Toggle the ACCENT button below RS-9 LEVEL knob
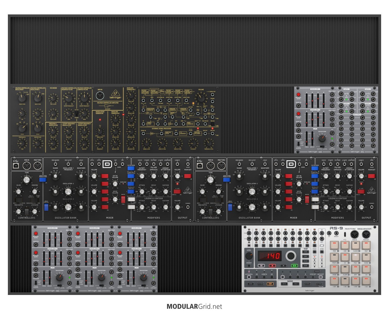The width and height of the screenshot is (389, 312). 249,266
